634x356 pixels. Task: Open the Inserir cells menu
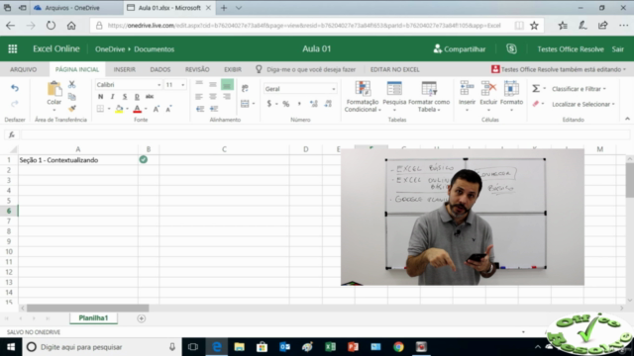click(x=467, y=97)
